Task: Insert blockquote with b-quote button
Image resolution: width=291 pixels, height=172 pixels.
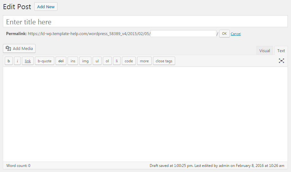Action: (x=44, y=61)
